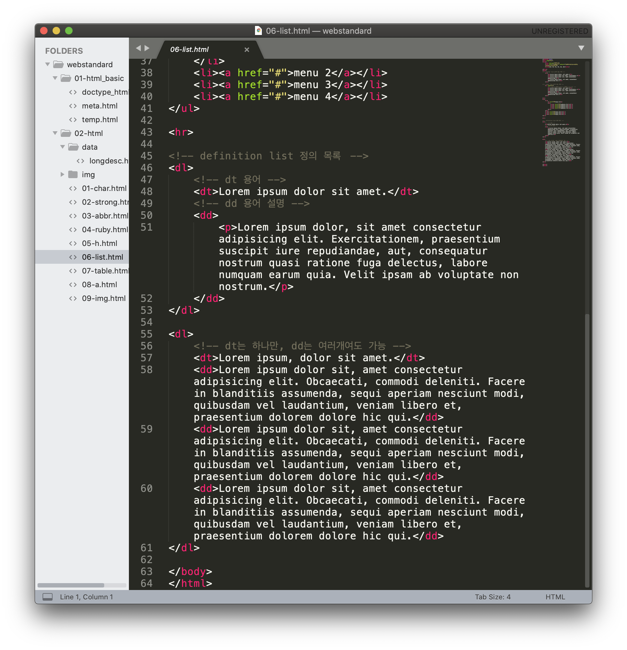Close the 06-list.html tab
Screen dimensions: 627x650
pos(247,50)
